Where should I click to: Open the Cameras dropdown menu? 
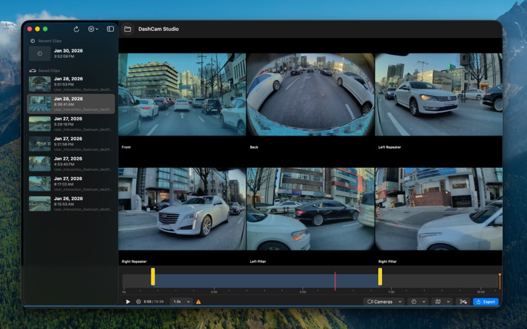(x=384, y=302)
